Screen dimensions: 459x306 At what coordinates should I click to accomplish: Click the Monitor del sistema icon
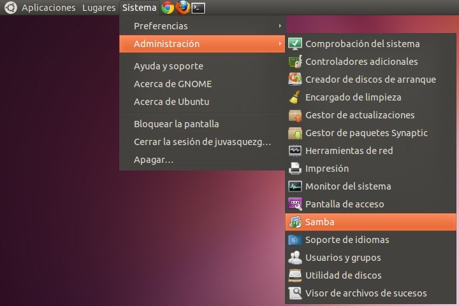[x=295, y=186]
